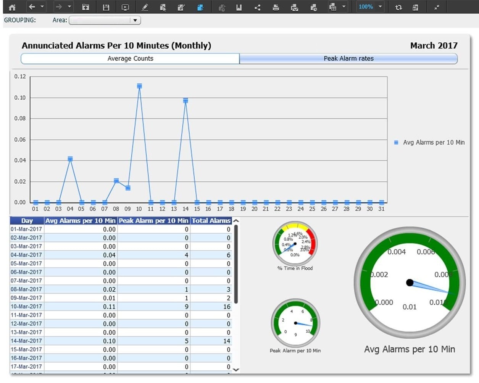Expand the 100% zoom level dropdown
The height and width of the screenshot is (383, 479).
point(380,7)
